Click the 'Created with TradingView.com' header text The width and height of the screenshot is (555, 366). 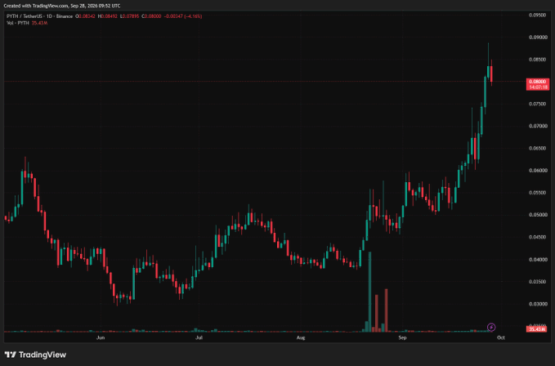(x=36, y=6)
